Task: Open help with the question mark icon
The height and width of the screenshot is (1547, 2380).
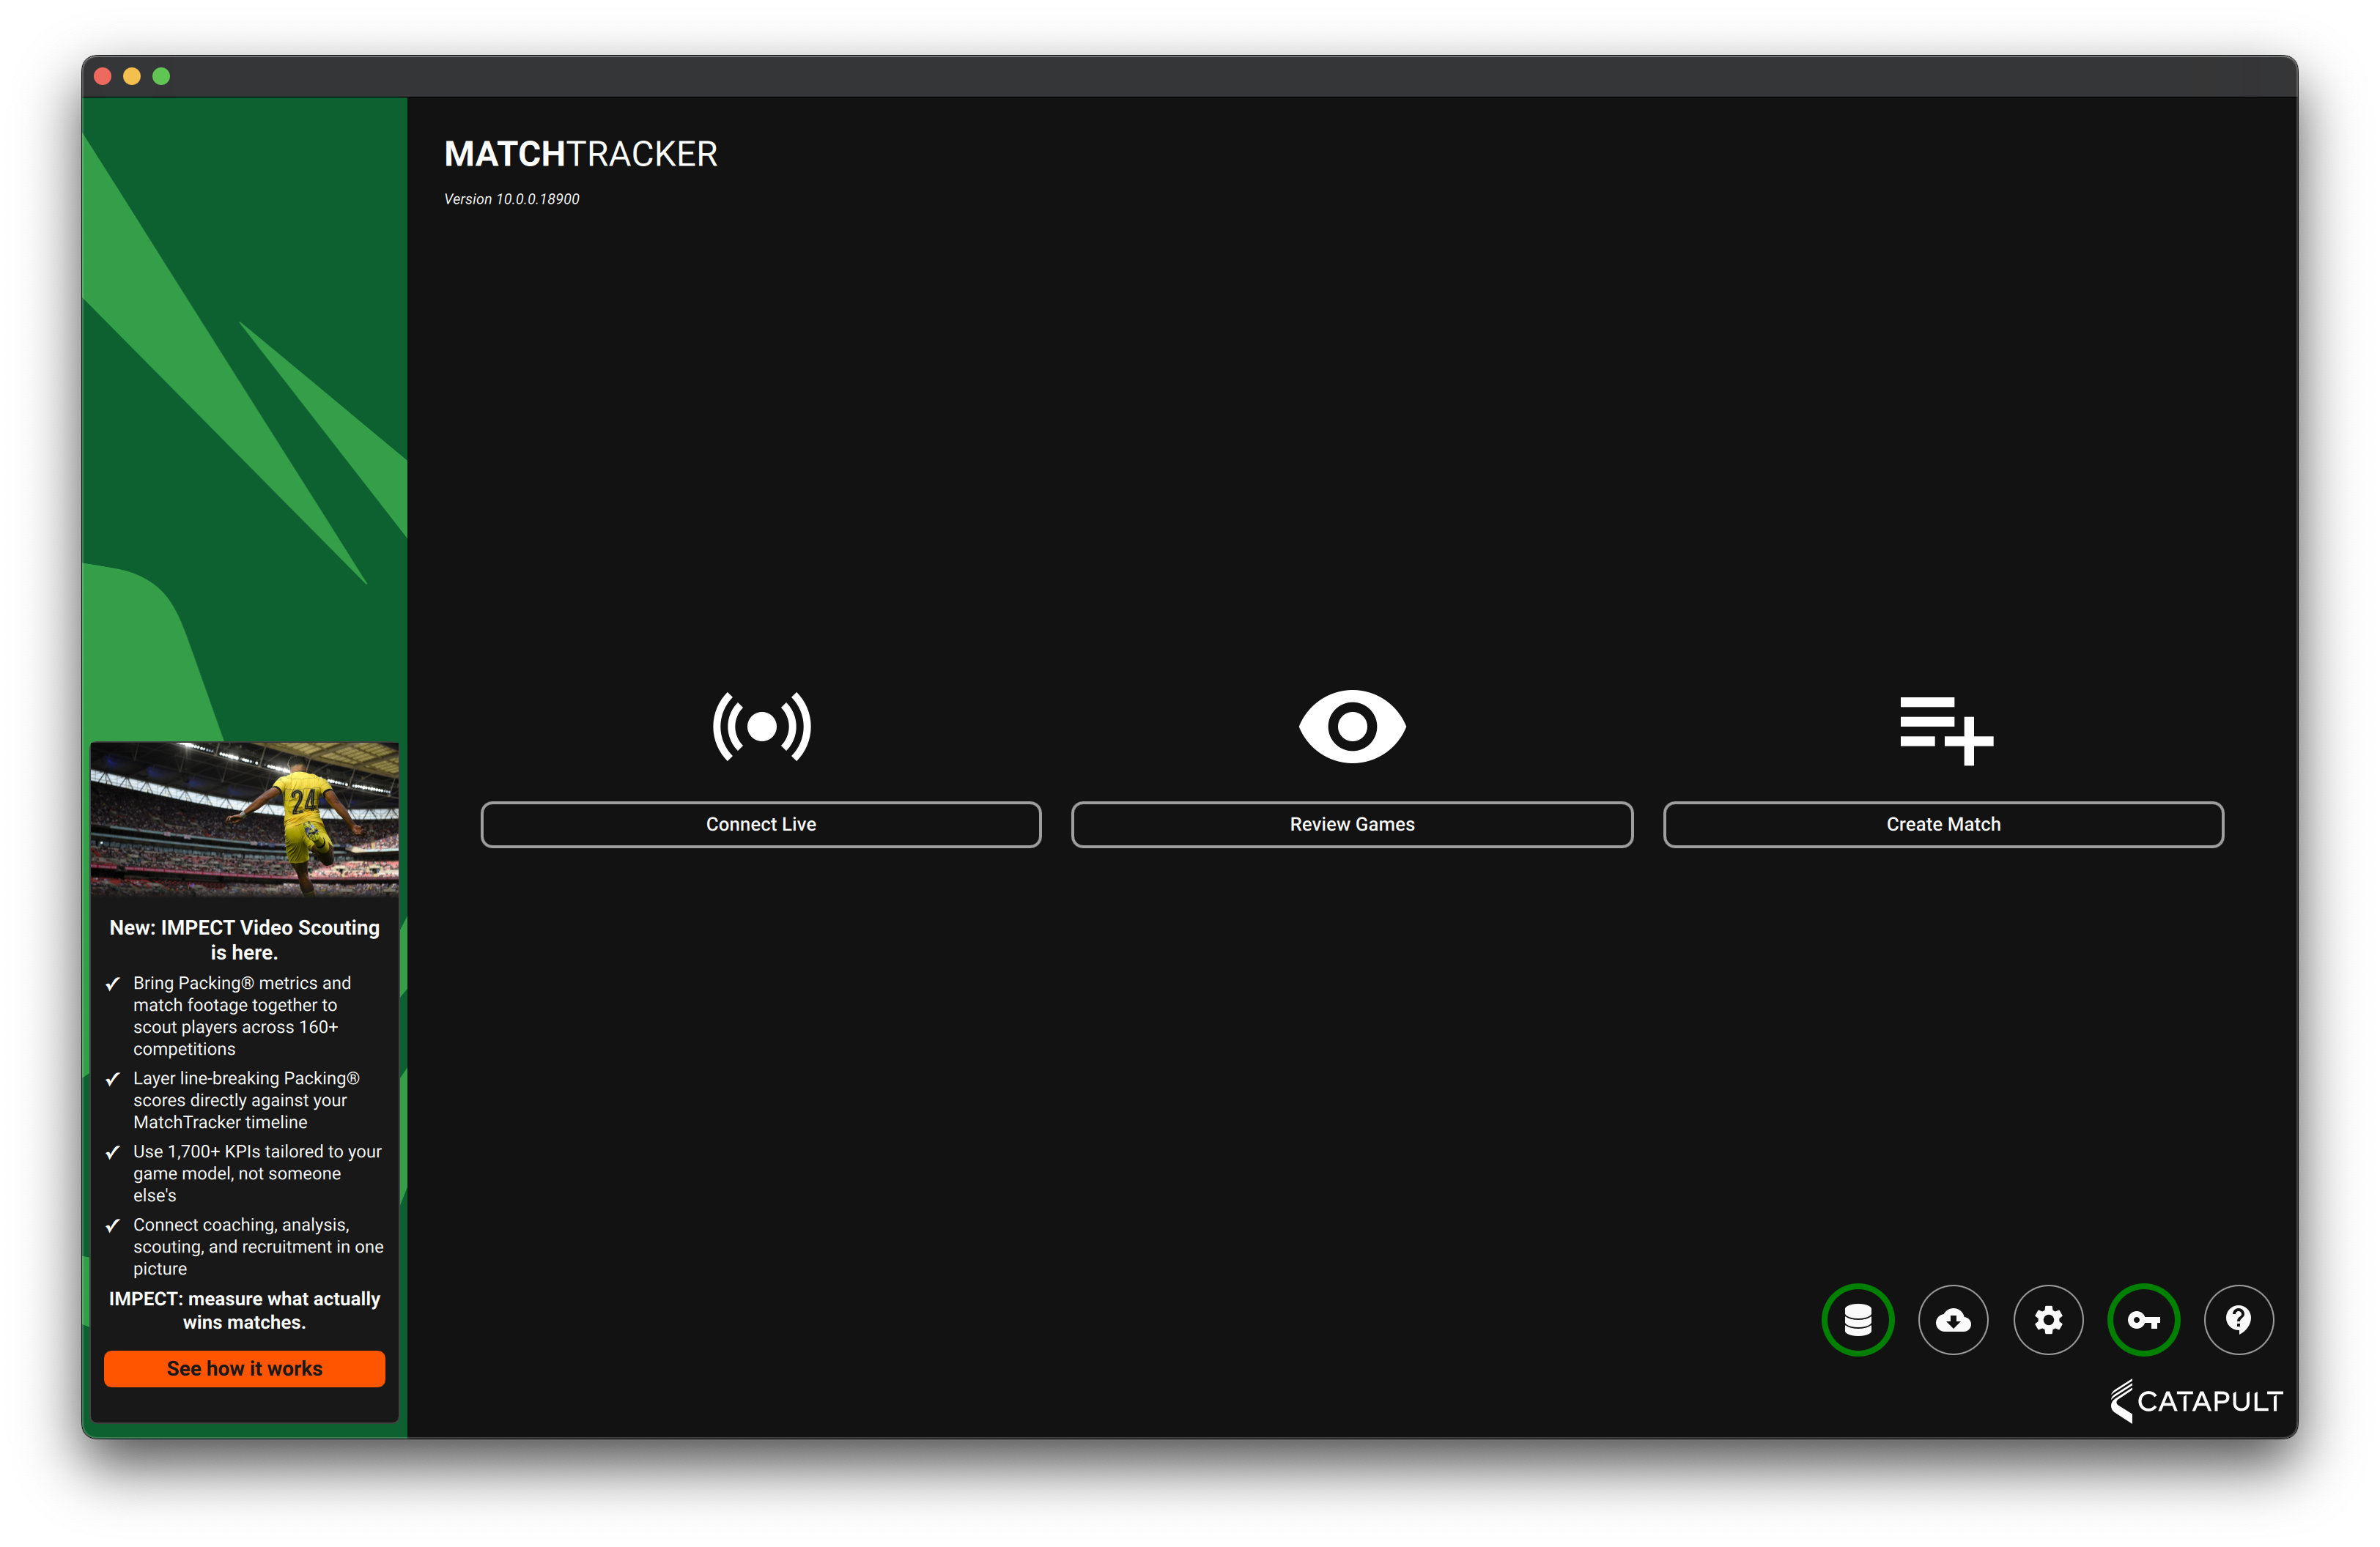Action: coord(2238,1319)
